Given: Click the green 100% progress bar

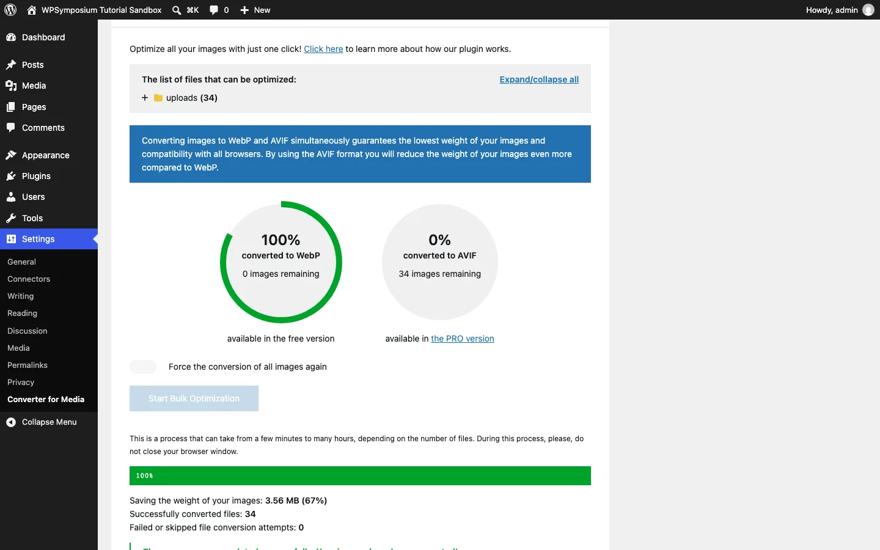Looking at the screenshot, I should click(x=360, y=475).
